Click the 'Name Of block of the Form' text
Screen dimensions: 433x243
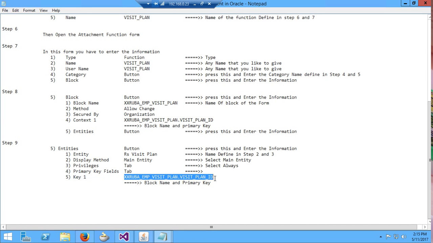(237, 103)
